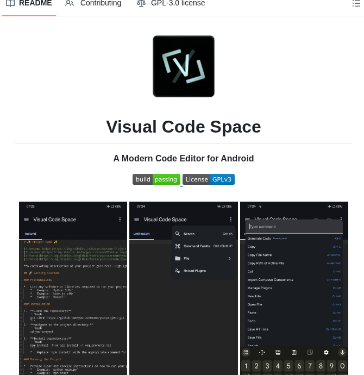
Task: Select the Save All Files command
Action: click(x=294, y=329)
